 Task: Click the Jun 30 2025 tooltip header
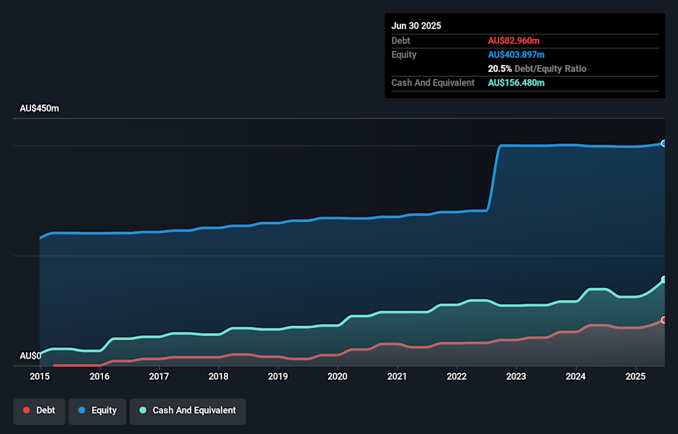click(x=416, y=25)
